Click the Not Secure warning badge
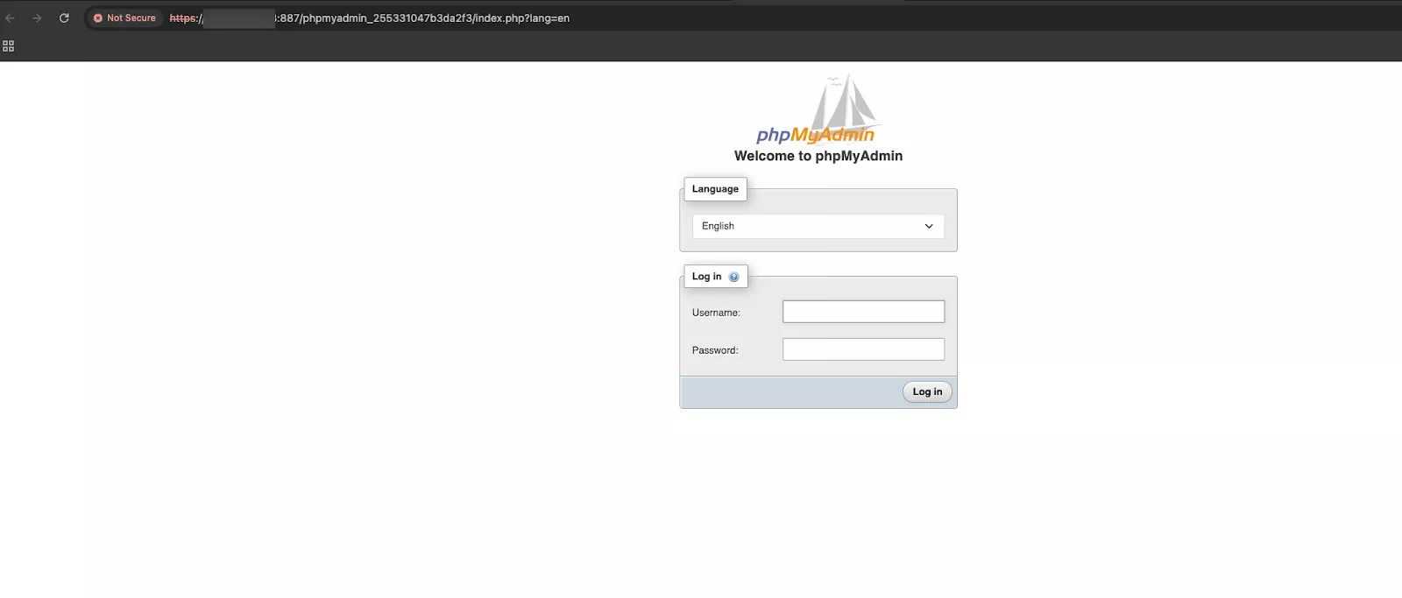Viewport: 1402px width, 598px height. tap(124, 18)
